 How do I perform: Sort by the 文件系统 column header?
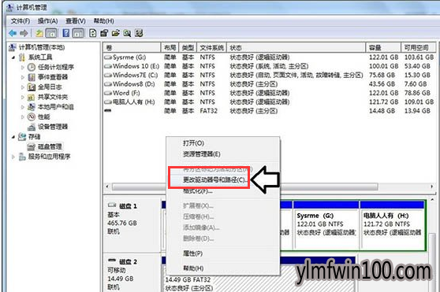[x=212, y=47]
